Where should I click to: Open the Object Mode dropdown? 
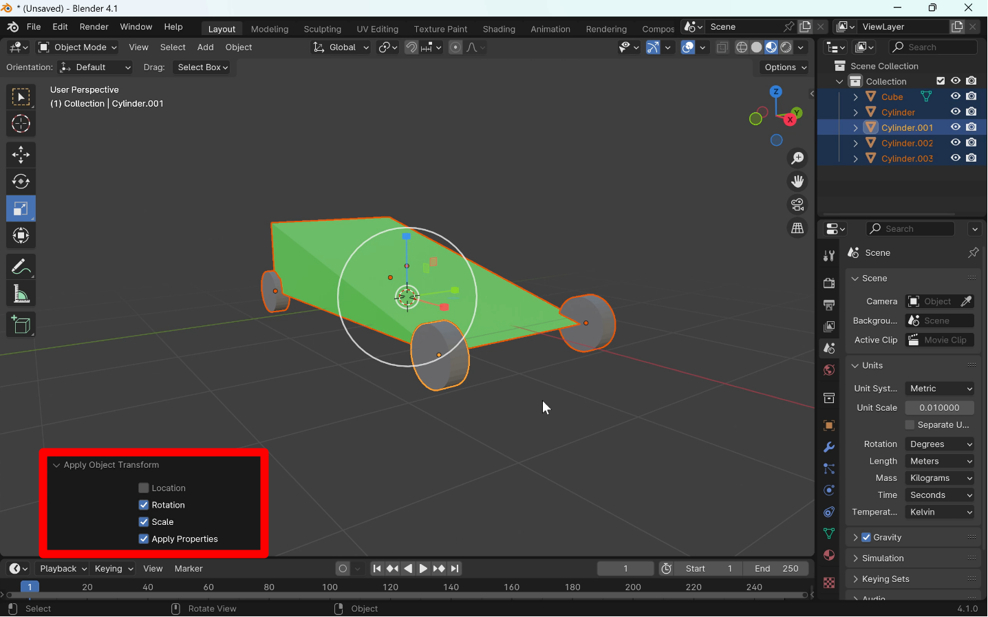(78, 47)
